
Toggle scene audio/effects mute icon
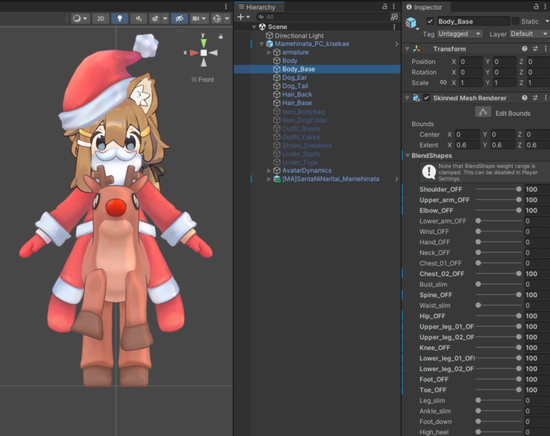(139, 18)
